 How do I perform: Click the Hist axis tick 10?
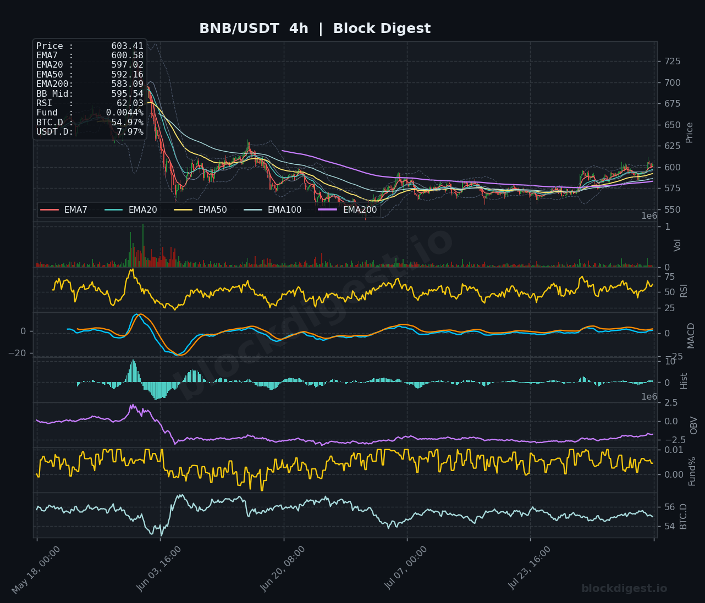669,362
